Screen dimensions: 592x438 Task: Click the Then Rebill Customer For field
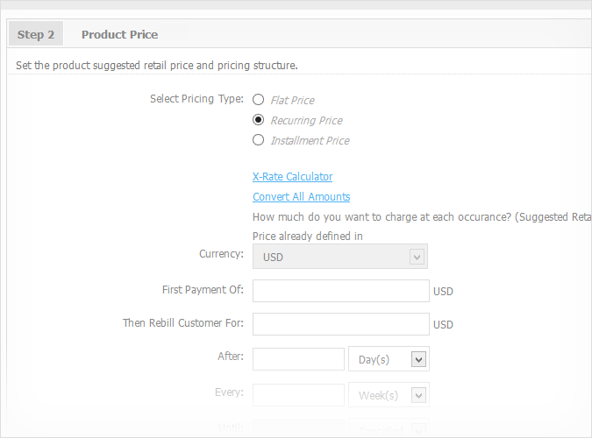point(340,324)
